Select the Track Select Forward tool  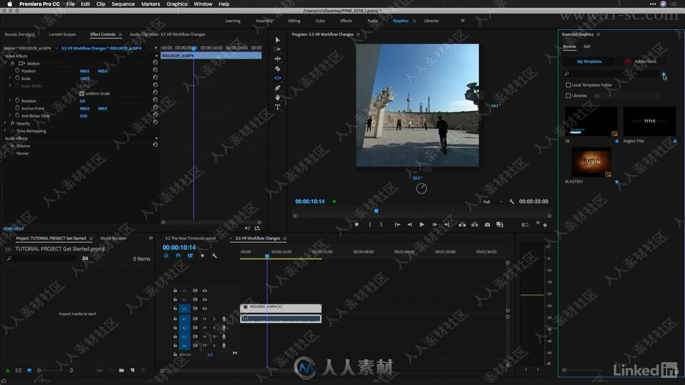277,49
